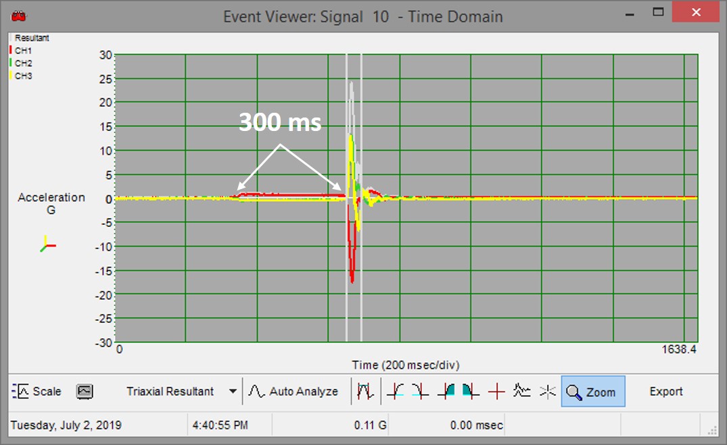Select the Triaxial Resultant view label
Image resolution: width=727 pixels, height=445 pixels.
[x=170, y=391]
